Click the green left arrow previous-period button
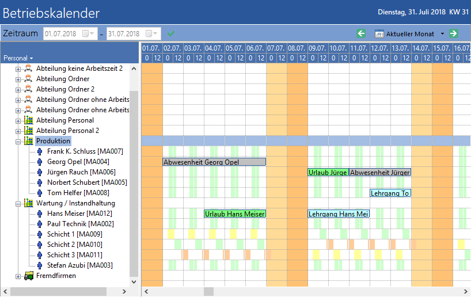 [361, 33]
